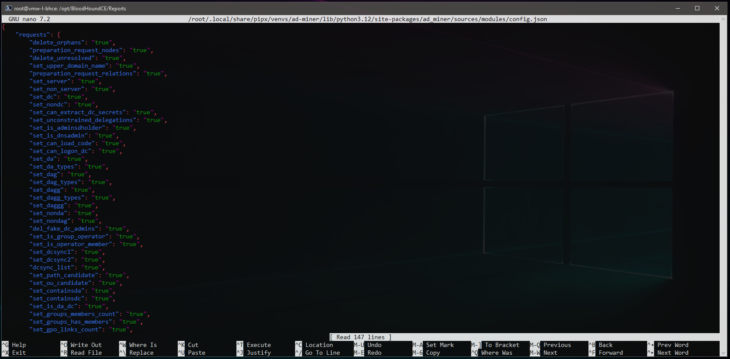
Task: Click the ^T Execute shortcut
Action: coord(254,345)
